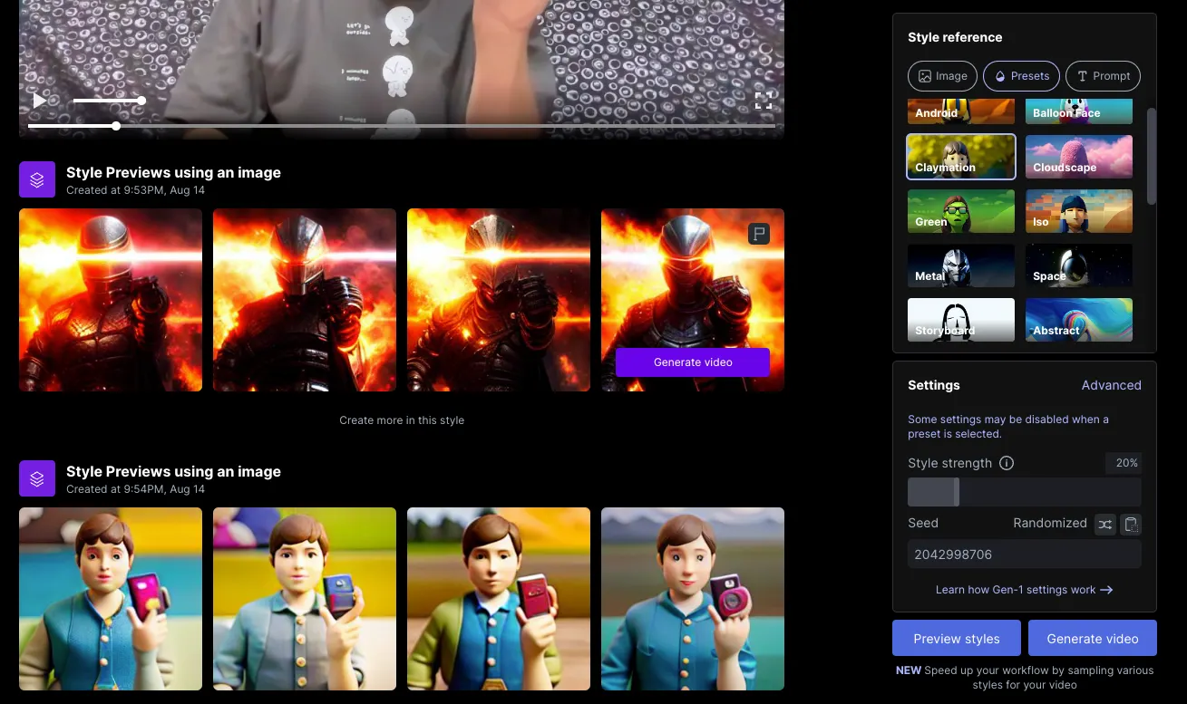Click the video progress bar handle
The width and height of the screenshot is (1187, 704).
point(116,126)
